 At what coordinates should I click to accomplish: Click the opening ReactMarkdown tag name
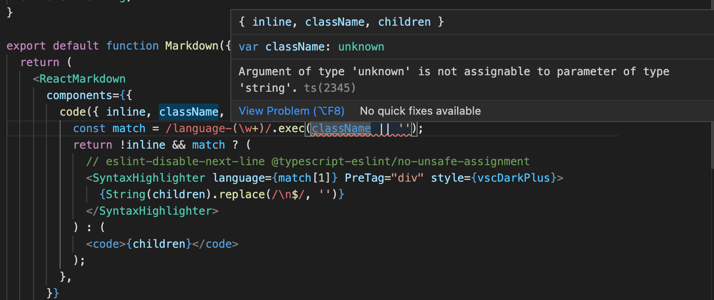83,79
